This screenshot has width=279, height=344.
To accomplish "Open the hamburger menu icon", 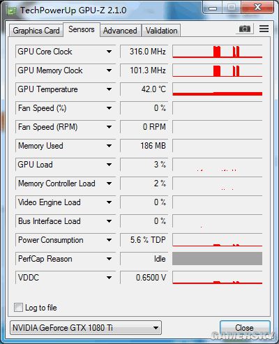I will point(264,29).
